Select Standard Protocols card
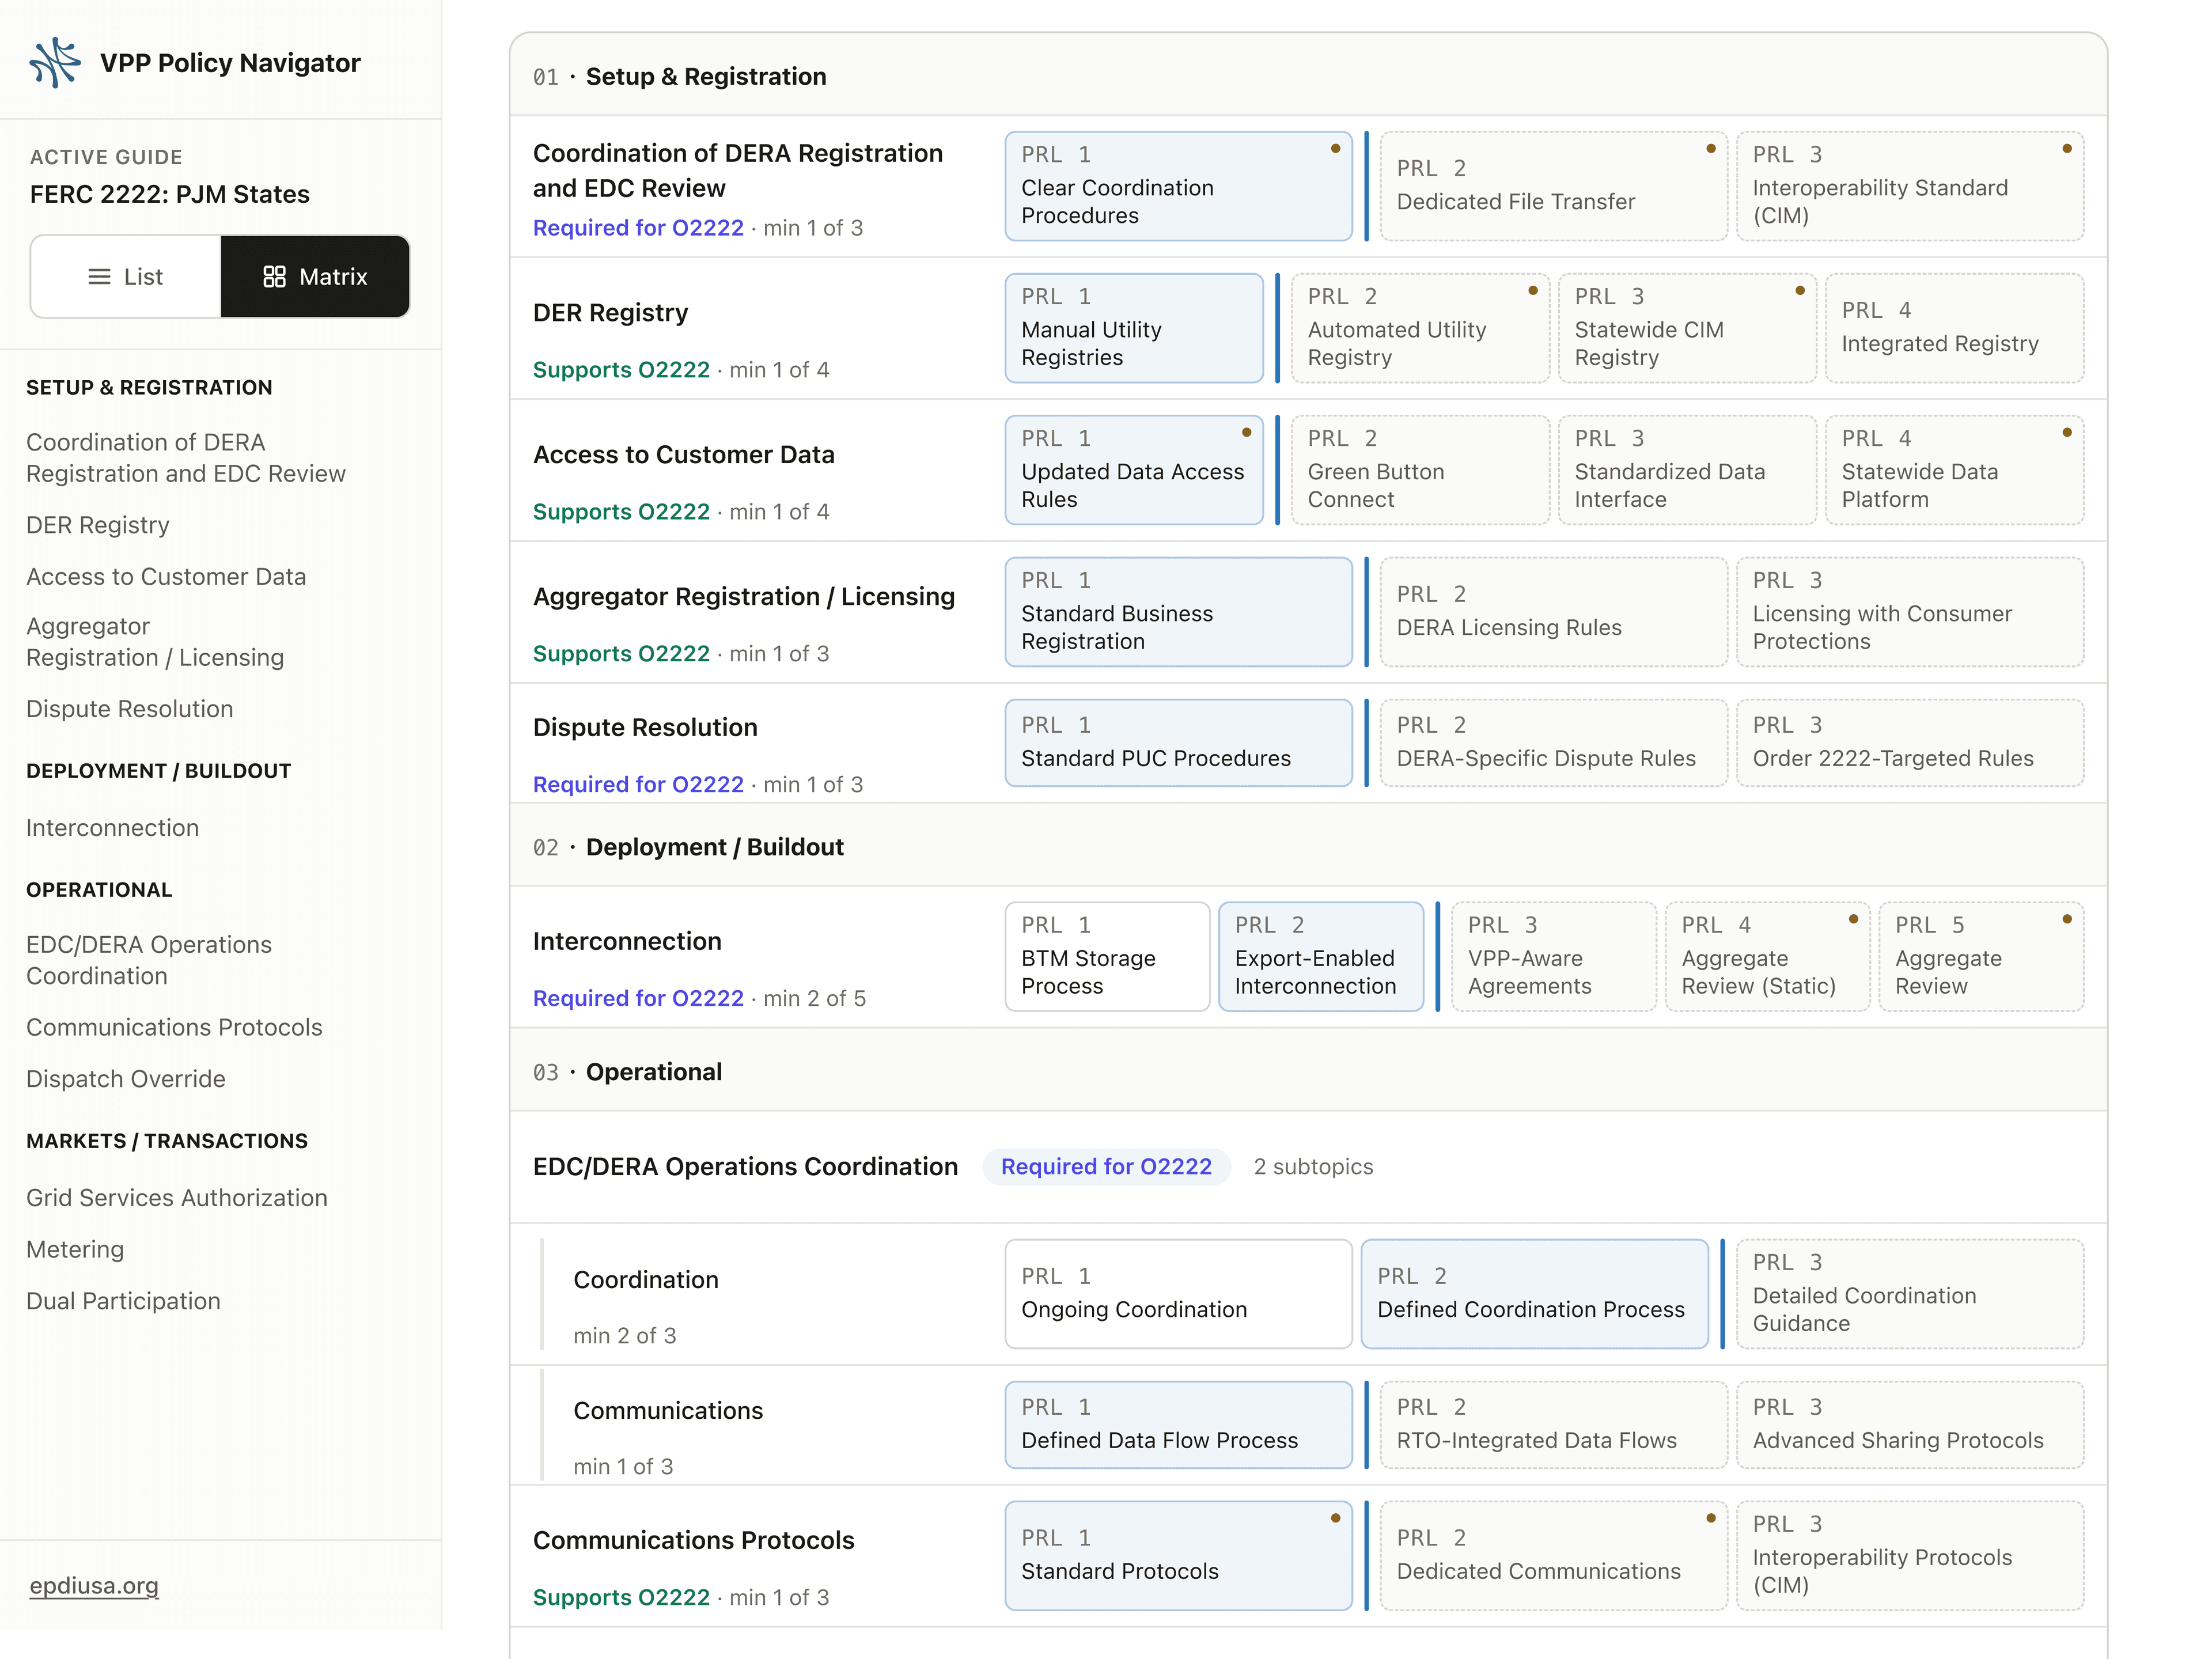The image size is (2212, 1659). [x=1178, y=1556]
